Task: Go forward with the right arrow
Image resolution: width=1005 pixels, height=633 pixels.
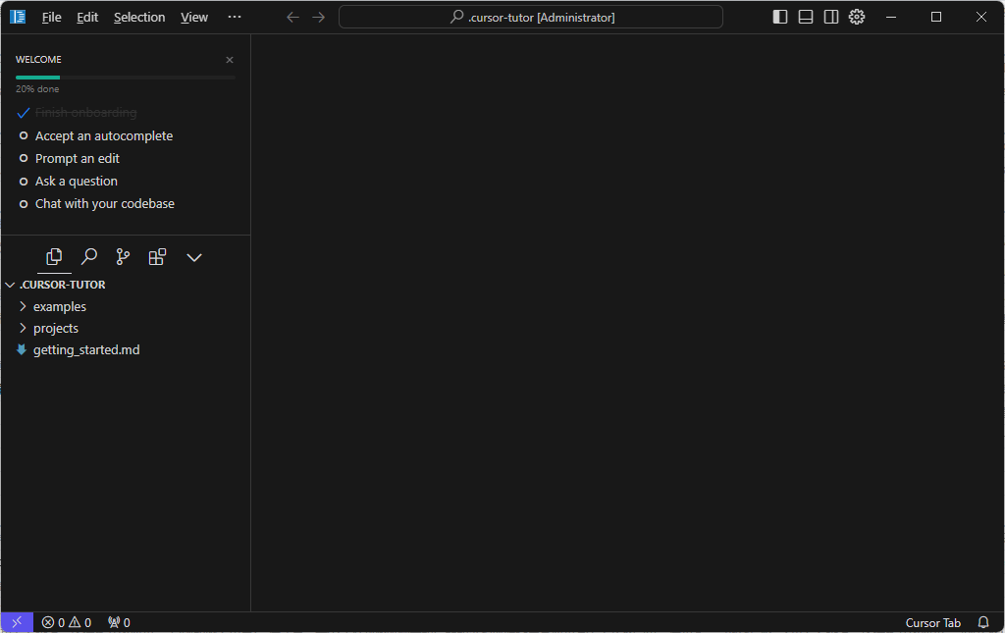Action: coord(319,17)
